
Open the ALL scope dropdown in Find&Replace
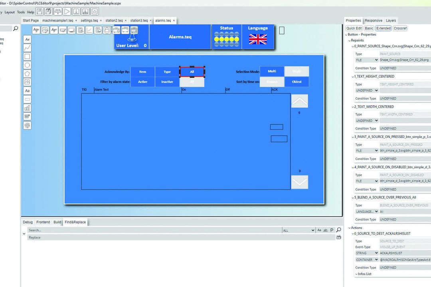(x=299, y=230)
